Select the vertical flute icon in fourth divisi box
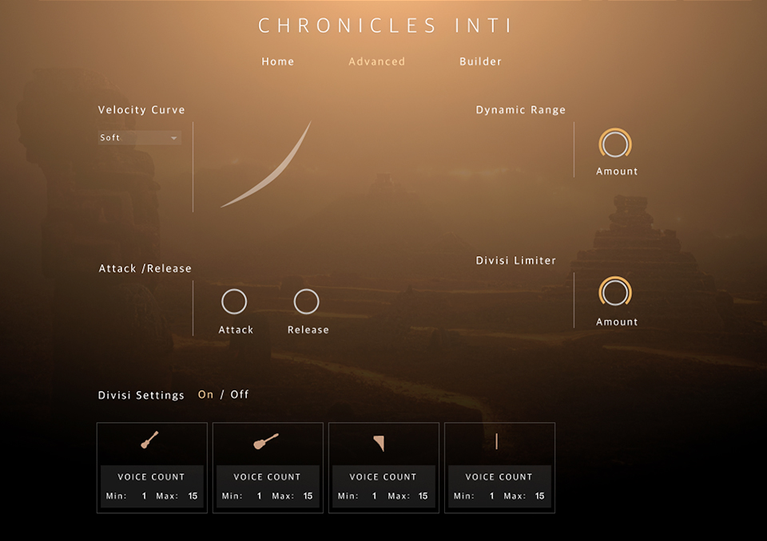 tap(496, 441)
